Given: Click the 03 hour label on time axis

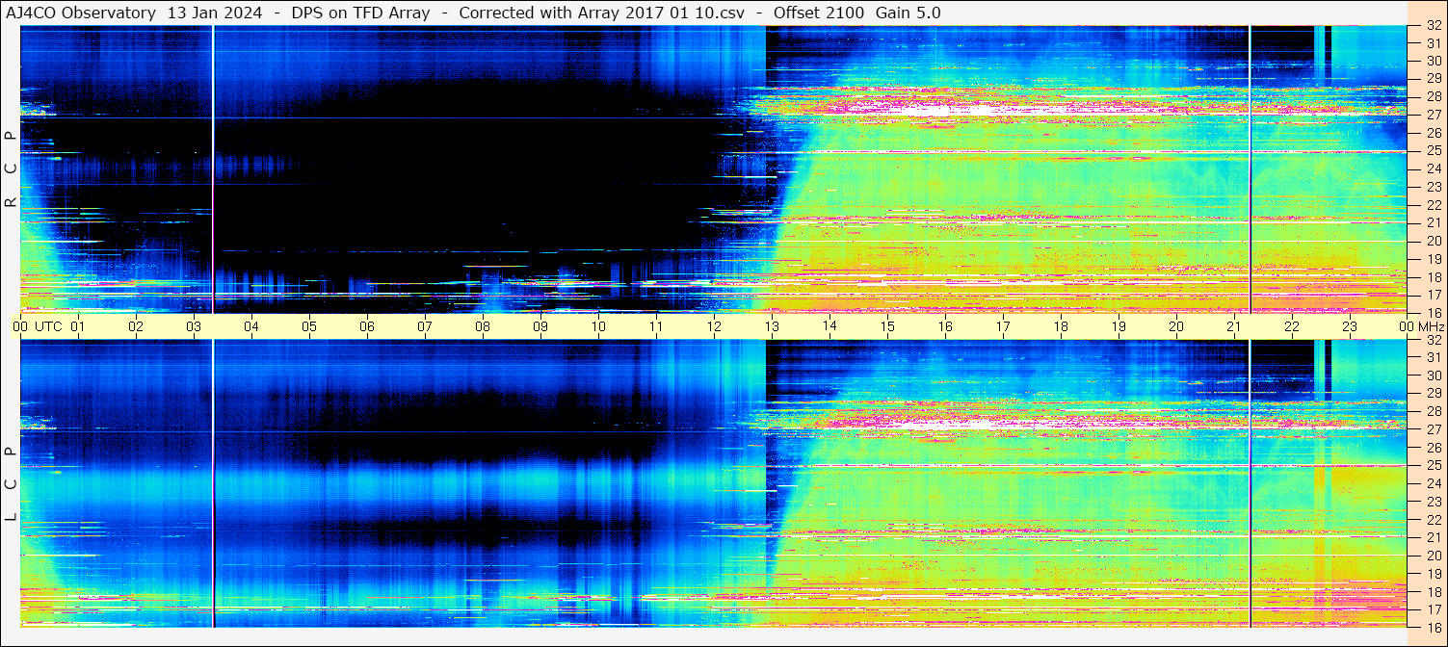Looking at the screenshot, I should (194, 326).
